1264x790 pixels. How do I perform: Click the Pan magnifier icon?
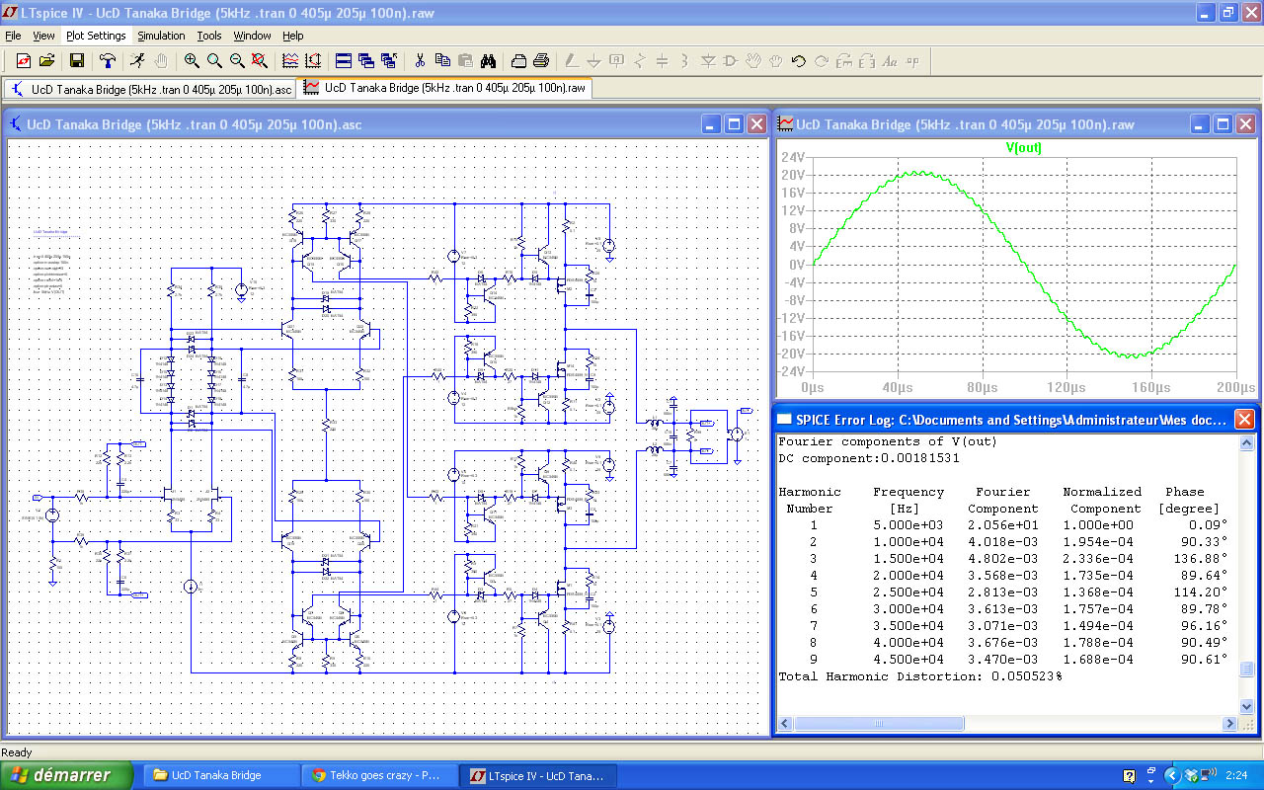click(214, 61)
